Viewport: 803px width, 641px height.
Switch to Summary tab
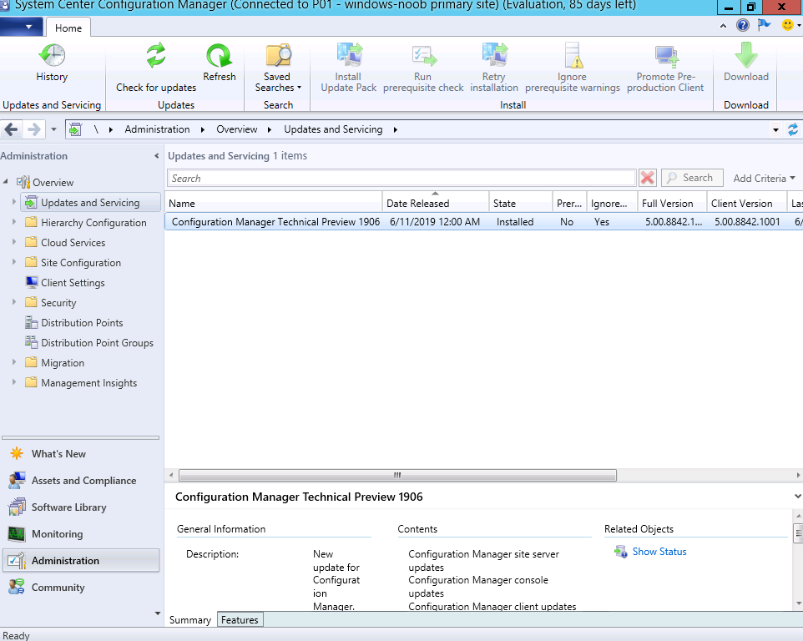(x=190, y=619)
